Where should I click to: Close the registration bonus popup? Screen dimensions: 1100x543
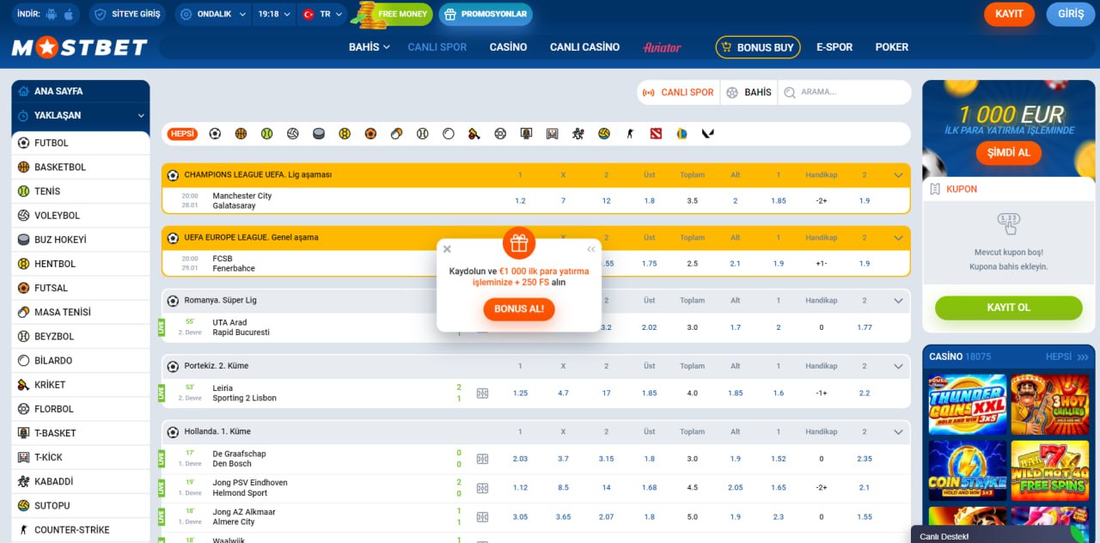[x=447, y=249]
